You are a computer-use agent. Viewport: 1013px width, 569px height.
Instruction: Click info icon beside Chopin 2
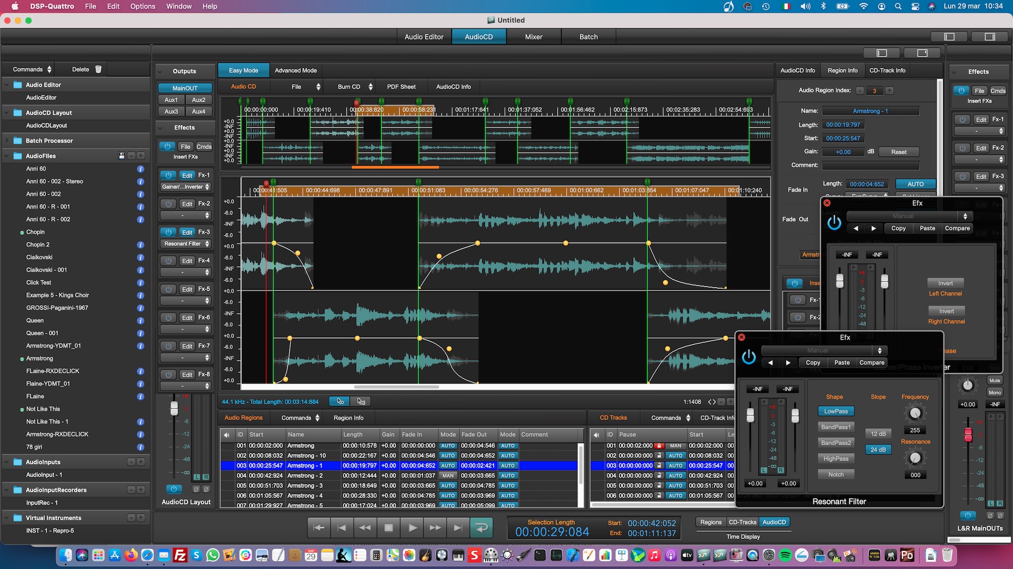(140, 245)
